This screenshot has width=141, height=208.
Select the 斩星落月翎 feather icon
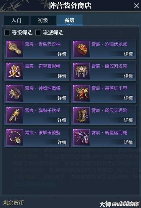(x=81, y=137)
